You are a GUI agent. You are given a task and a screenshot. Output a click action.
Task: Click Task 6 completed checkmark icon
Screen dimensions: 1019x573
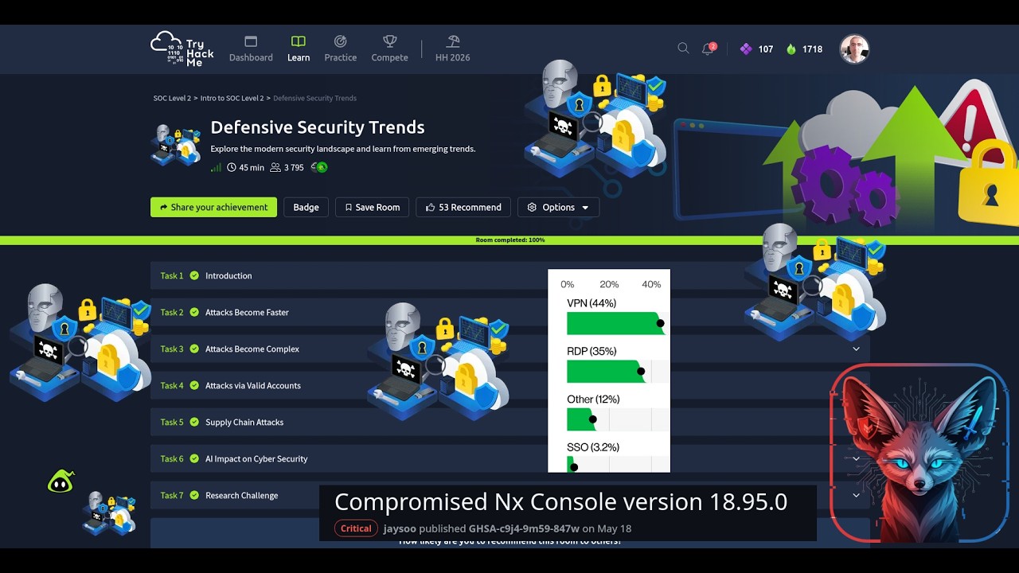194,459
